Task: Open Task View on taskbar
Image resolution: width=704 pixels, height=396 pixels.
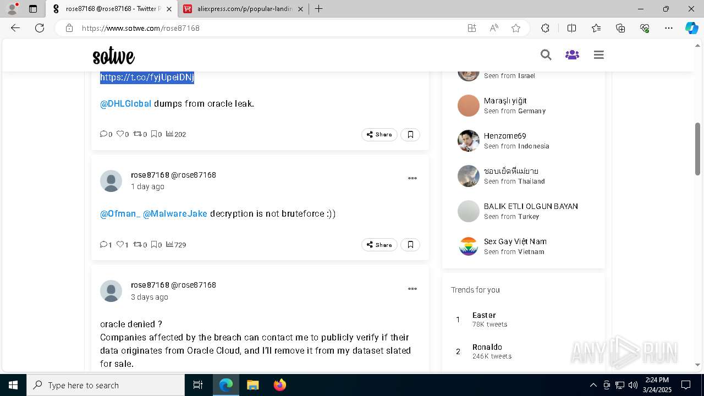Action: [198, 385]
